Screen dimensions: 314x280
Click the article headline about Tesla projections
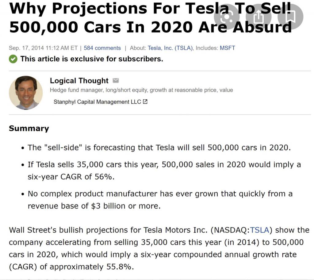pos(150,18)
